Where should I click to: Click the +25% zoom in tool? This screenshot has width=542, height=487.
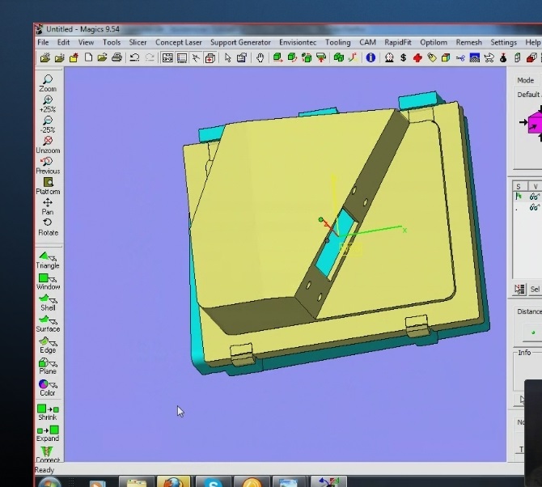[x=48, y=104]
